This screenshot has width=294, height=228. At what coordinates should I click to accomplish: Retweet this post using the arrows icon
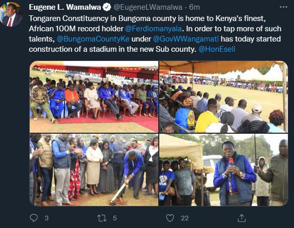(x=102, y=218)
